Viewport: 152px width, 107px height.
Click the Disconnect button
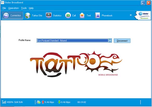coord(122,41)
